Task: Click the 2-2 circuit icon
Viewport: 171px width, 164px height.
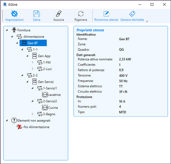Action: pos(30,75)
